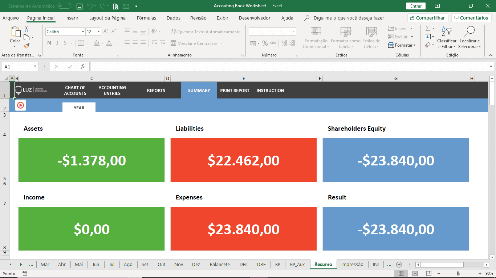Open the font size dropdown

pos(98,31)
